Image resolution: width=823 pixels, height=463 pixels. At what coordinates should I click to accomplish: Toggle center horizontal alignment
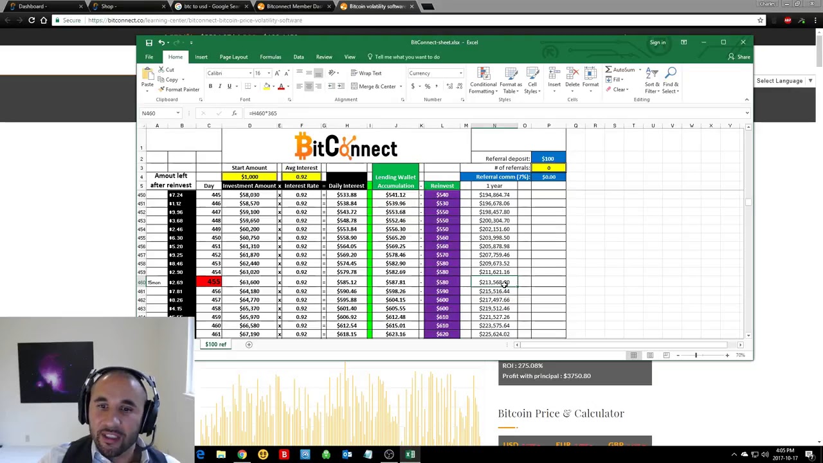tap(309, 86)
